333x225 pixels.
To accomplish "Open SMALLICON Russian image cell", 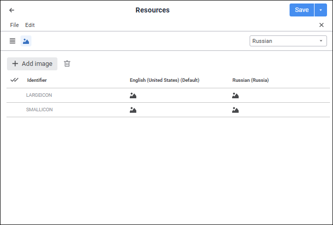I will pos(235,110).
